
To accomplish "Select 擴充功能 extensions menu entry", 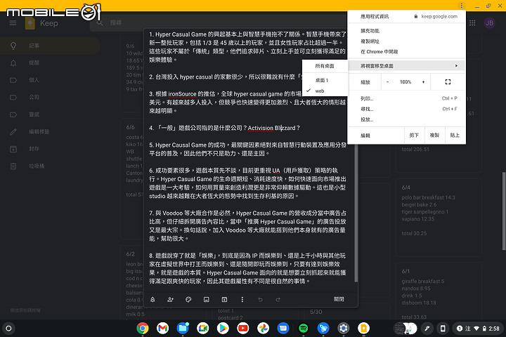I will click(x=407, y=31).
